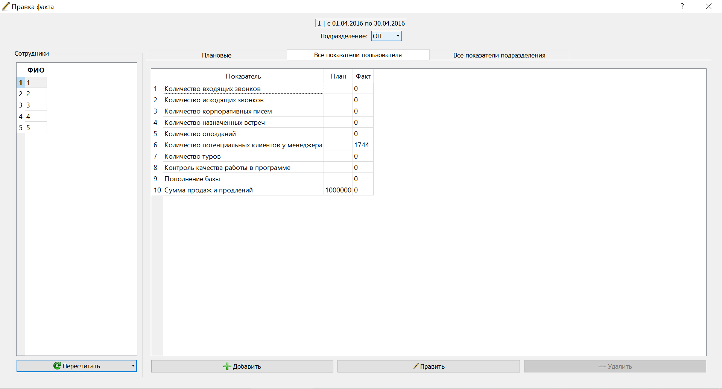Click the green Пересчитать refresh icon
The height and width of the screenshot is (389, 722).
(x=57, y=366)
